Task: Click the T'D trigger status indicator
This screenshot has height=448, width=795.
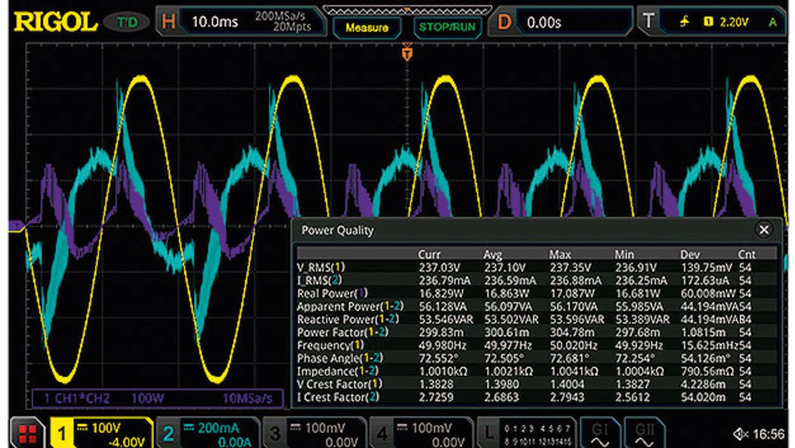Action: pos(128,22)
